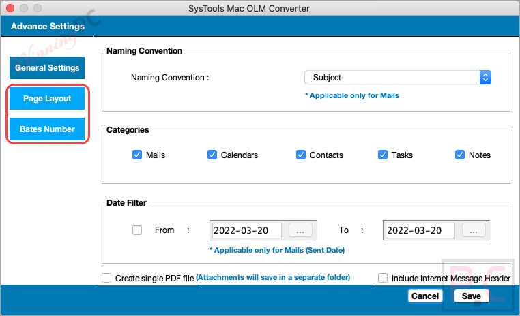Click the Date Filter group heading

click(x=126, y=203)
